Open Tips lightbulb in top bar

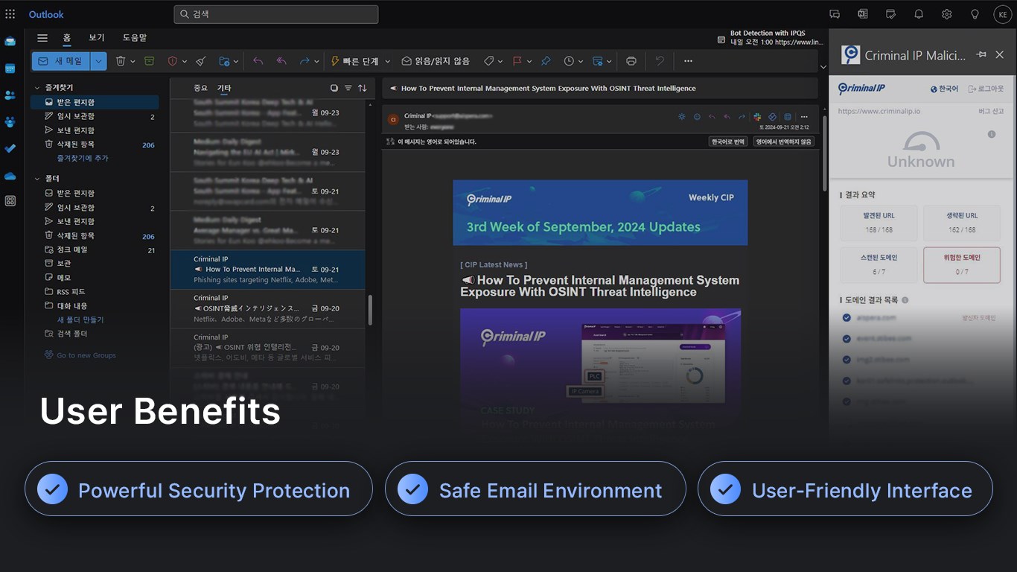pyautogui.click(x=975, y=14)
